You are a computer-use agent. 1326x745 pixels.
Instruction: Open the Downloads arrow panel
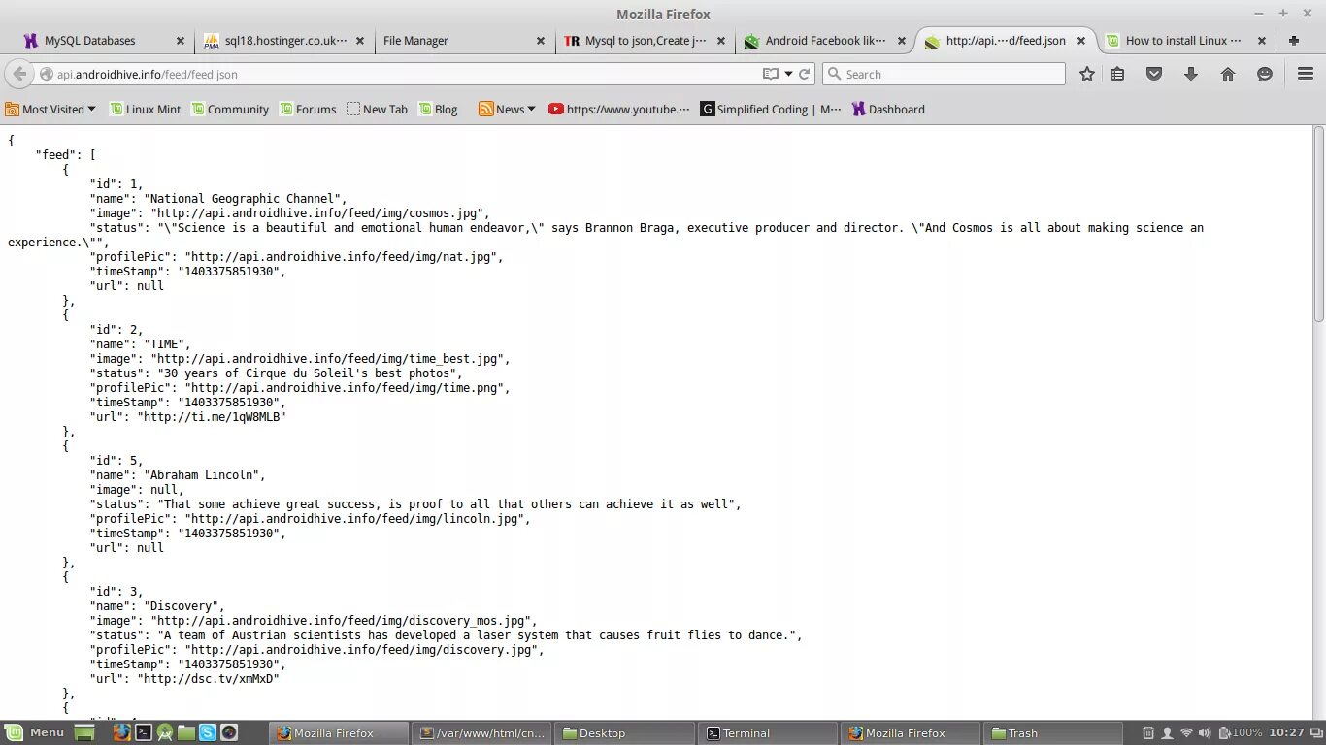(1191, 74)
